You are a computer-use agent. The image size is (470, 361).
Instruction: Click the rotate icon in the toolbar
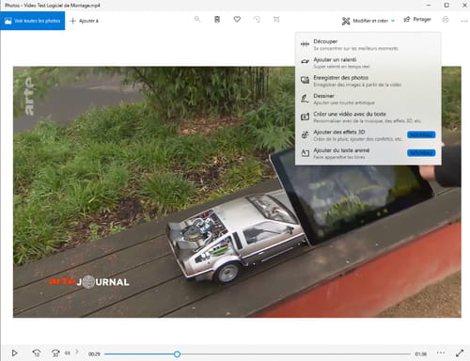(x=257, y=20)
